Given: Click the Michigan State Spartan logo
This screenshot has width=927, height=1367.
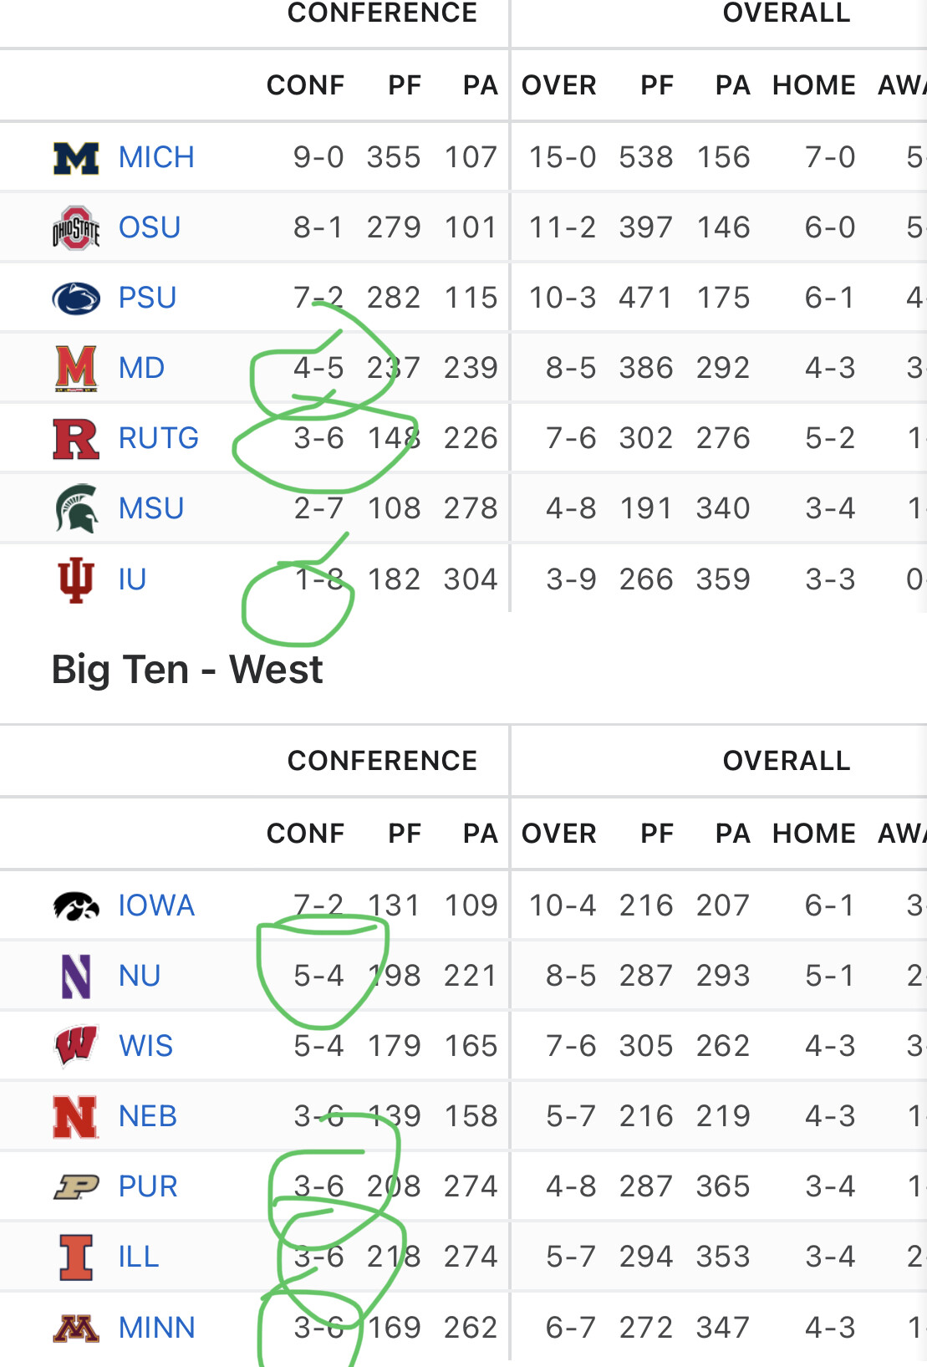Looking at the screenshot, I should click(x=76, y=508).
